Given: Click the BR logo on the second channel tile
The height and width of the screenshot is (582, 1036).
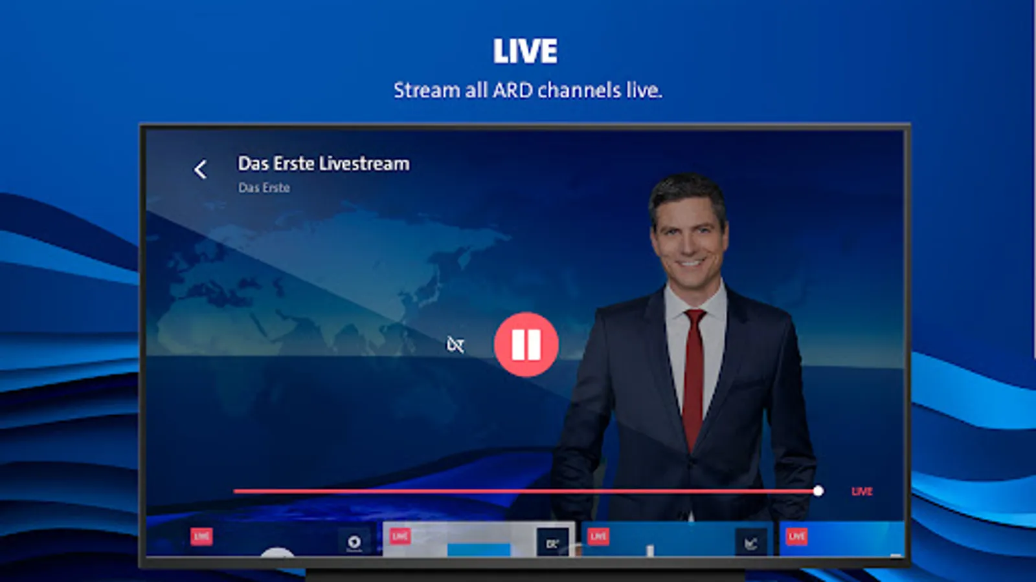Looking at the screenshot, I should [x=552, y=543].
